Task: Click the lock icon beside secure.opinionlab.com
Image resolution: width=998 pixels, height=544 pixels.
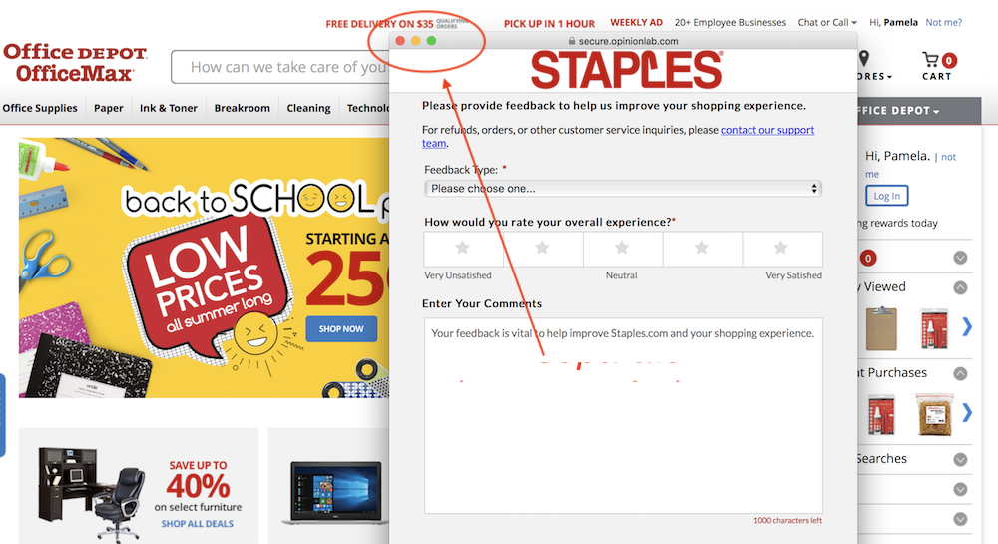Action: click(x=572, y=41)
